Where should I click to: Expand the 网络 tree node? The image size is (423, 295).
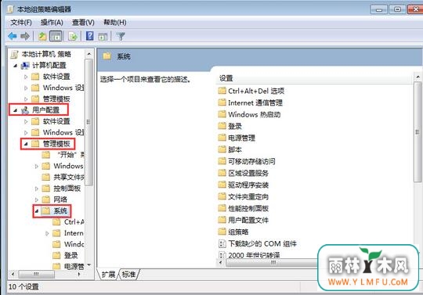point(36,200)
